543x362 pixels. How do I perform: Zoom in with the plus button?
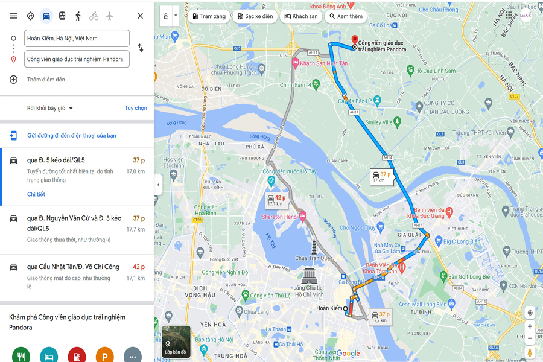[x=530, y=326]
